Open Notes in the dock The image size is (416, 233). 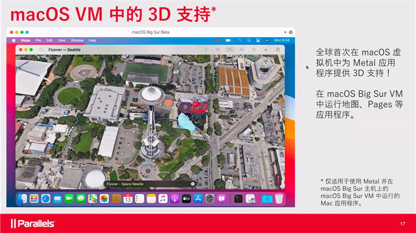151,199
